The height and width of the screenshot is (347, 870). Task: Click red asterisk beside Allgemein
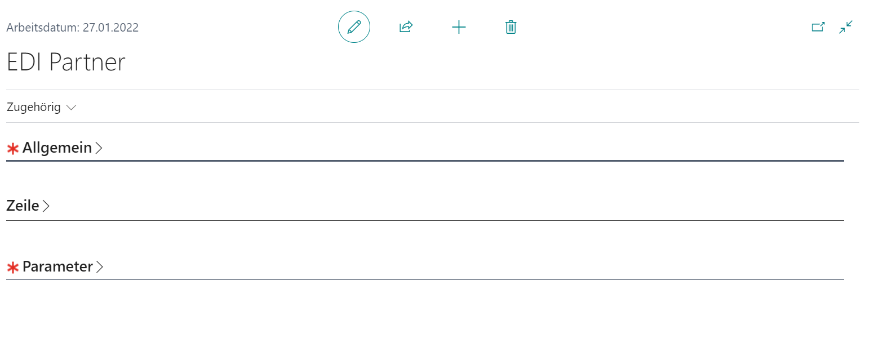(x=12, y=149)
